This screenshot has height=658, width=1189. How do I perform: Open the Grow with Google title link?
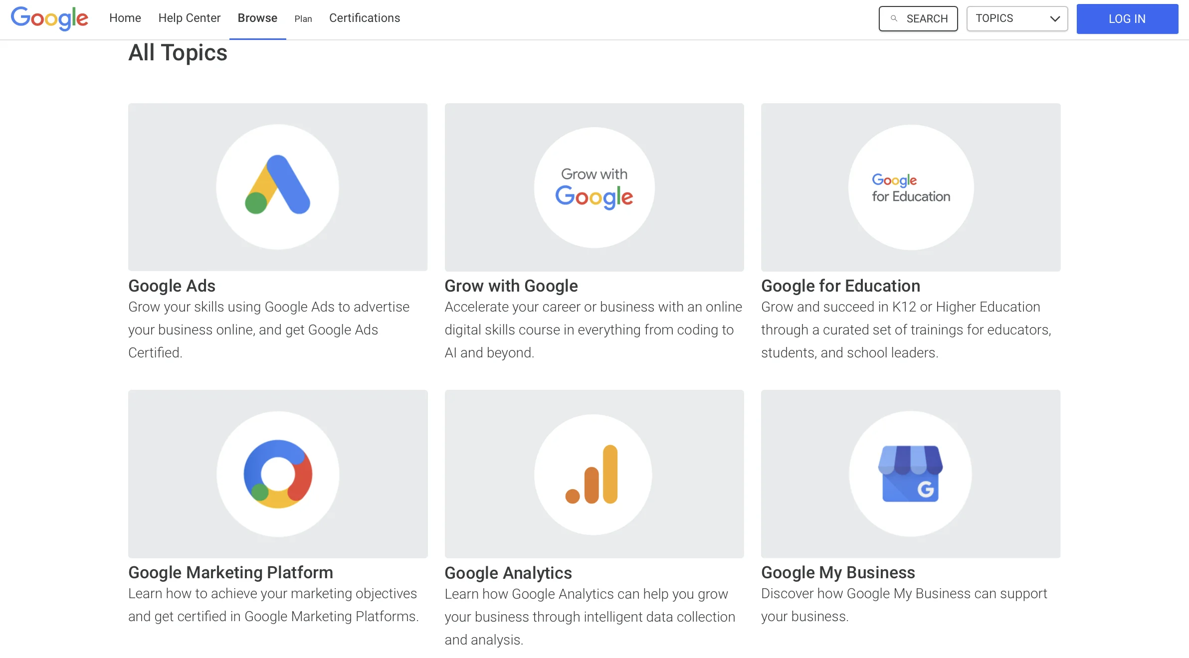tap(511, 286)
